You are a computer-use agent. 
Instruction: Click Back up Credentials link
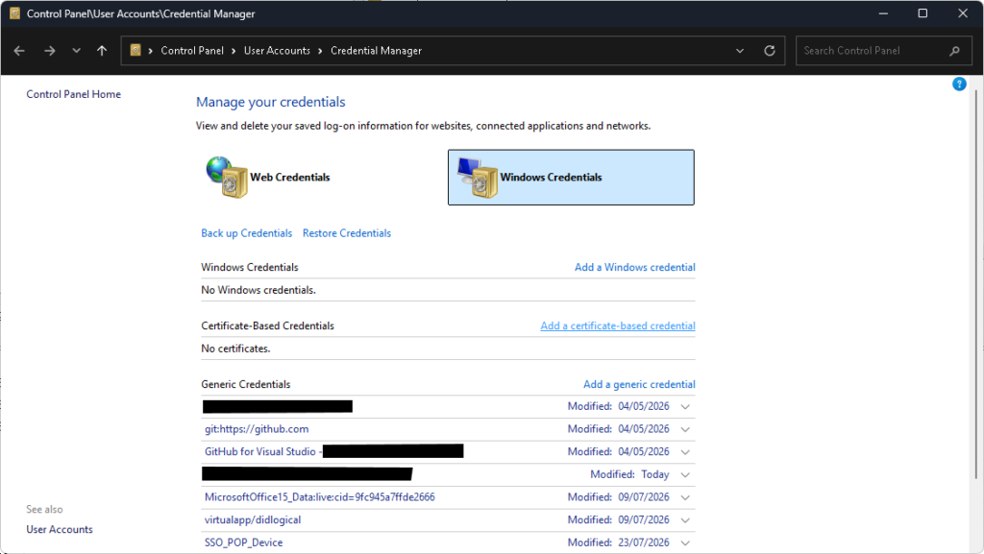coord(247,233)
